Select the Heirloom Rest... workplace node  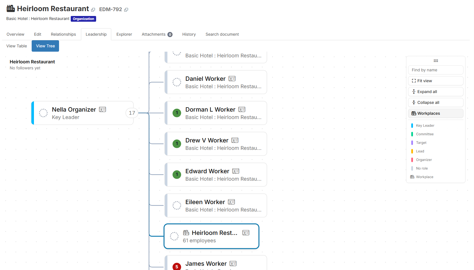click(x=211, y=236)
